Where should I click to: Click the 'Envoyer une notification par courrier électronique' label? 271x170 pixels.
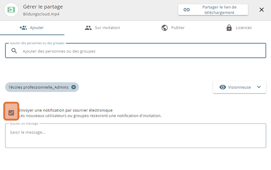point(65,110)
